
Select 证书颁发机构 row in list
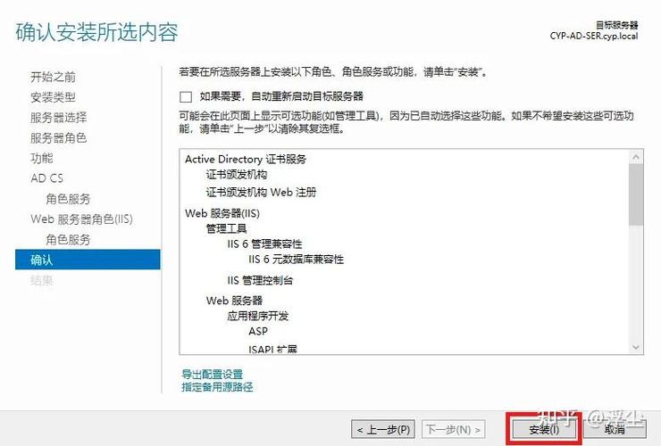(x=237, y=174)
